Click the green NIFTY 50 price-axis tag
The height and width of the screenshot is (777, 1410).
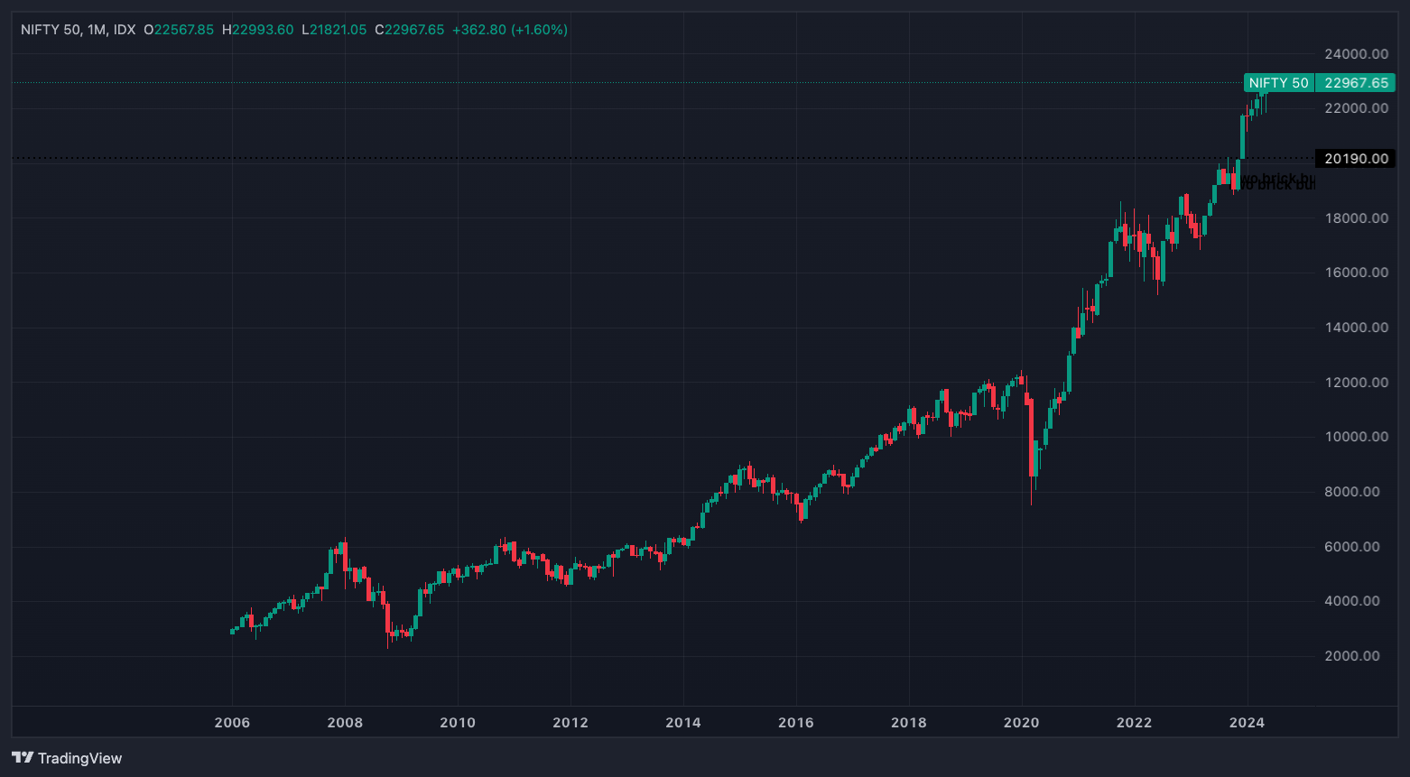point(1278,83)
